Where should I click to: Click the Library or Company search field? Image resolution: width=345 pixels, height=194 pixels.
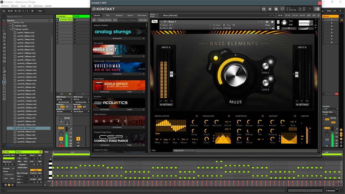click(127, 20)
